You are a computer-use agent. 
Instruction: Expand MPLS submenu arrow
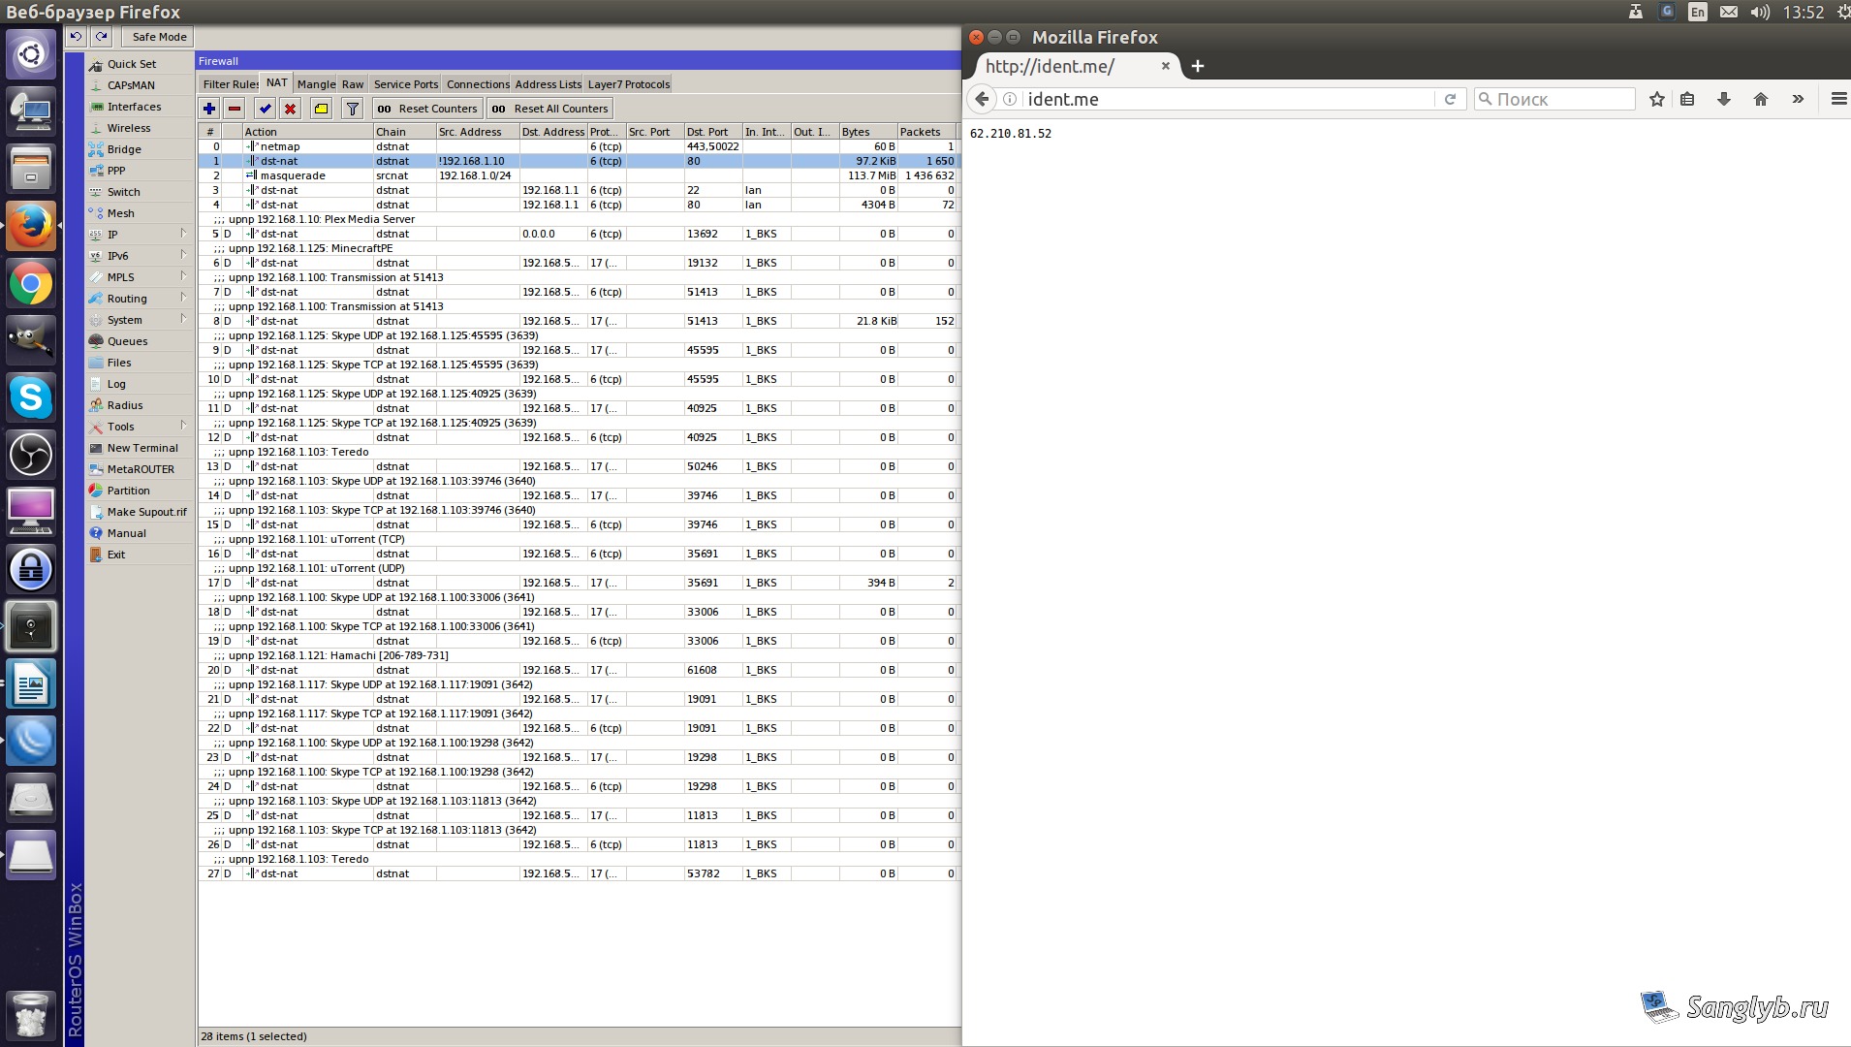point(183,276)
